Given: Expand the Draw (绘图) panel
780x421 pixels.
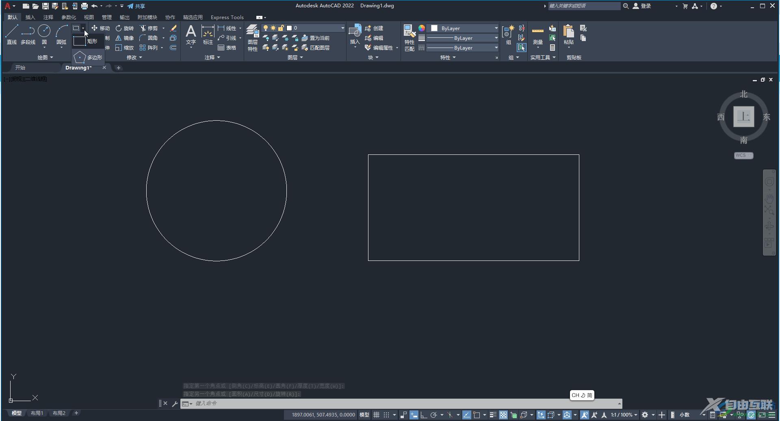Looking at the screenshot, I should coord(45,57).
